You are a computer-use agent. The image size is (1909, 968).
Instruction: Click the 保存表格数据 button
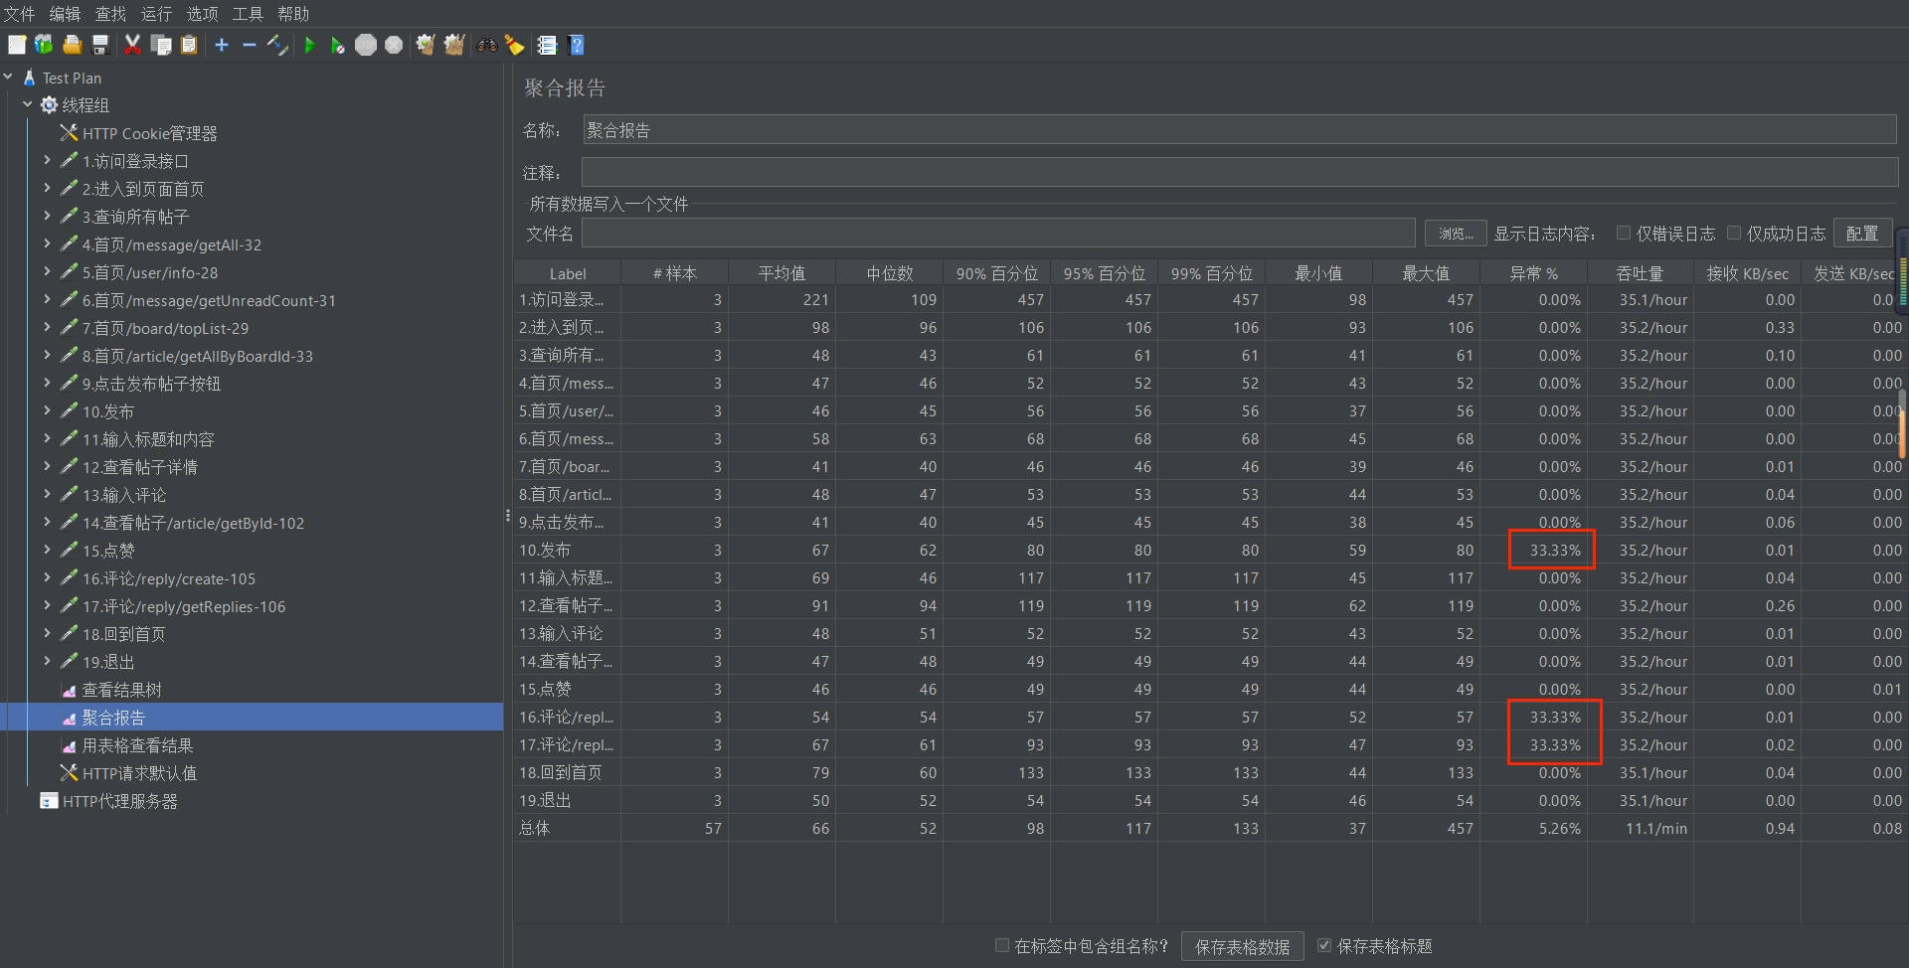click(1242, 947)
